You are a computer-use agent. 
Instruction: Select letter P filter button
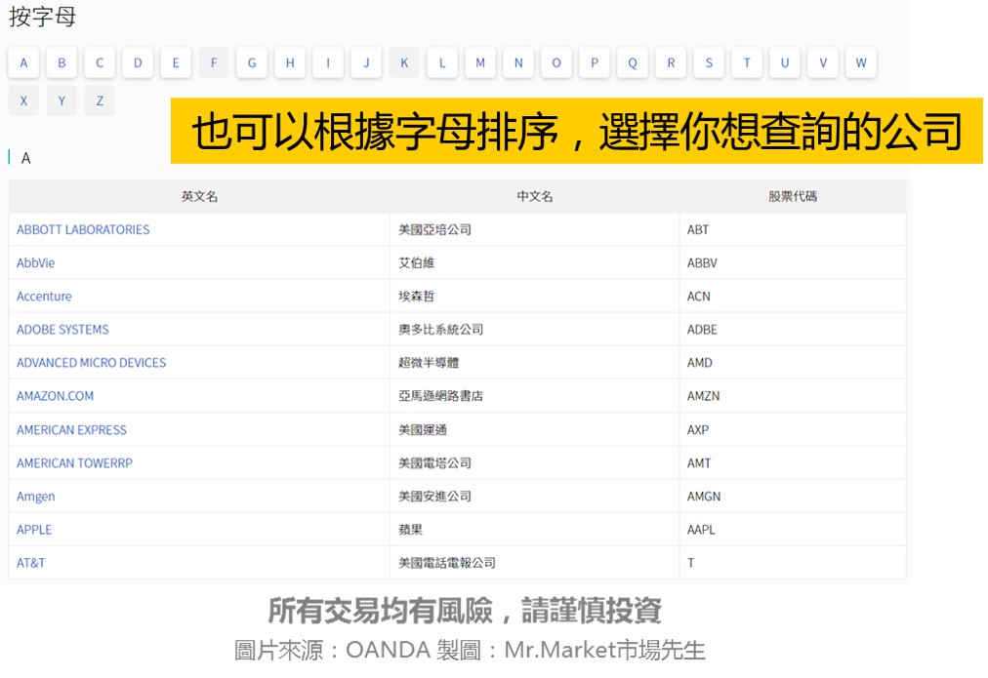point(595,62)
